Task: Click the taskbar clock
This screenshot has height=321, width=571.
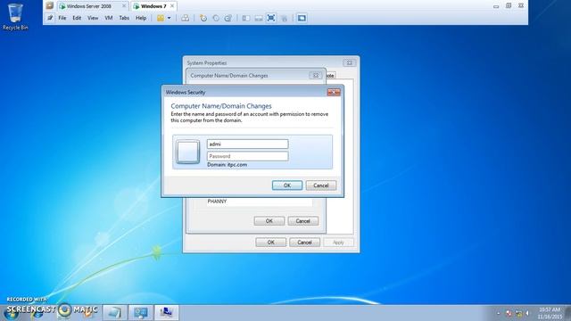Action: [550, 313]
